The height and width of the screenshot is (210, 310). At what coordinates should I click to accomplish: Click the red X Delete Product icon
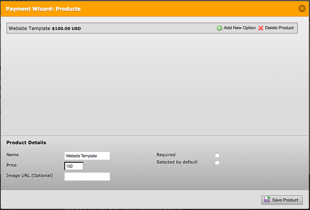coord(261,28)
